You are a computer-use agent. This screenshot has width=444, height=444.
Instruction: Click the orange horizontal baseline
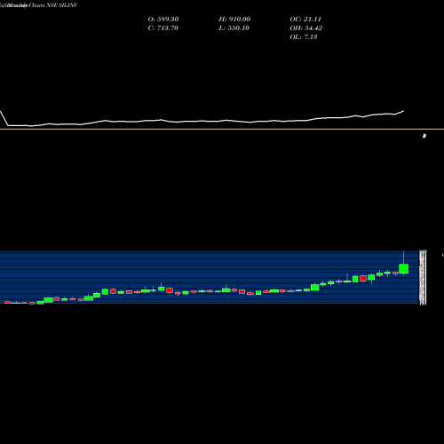pyautogui.click(x=222, y=129)
